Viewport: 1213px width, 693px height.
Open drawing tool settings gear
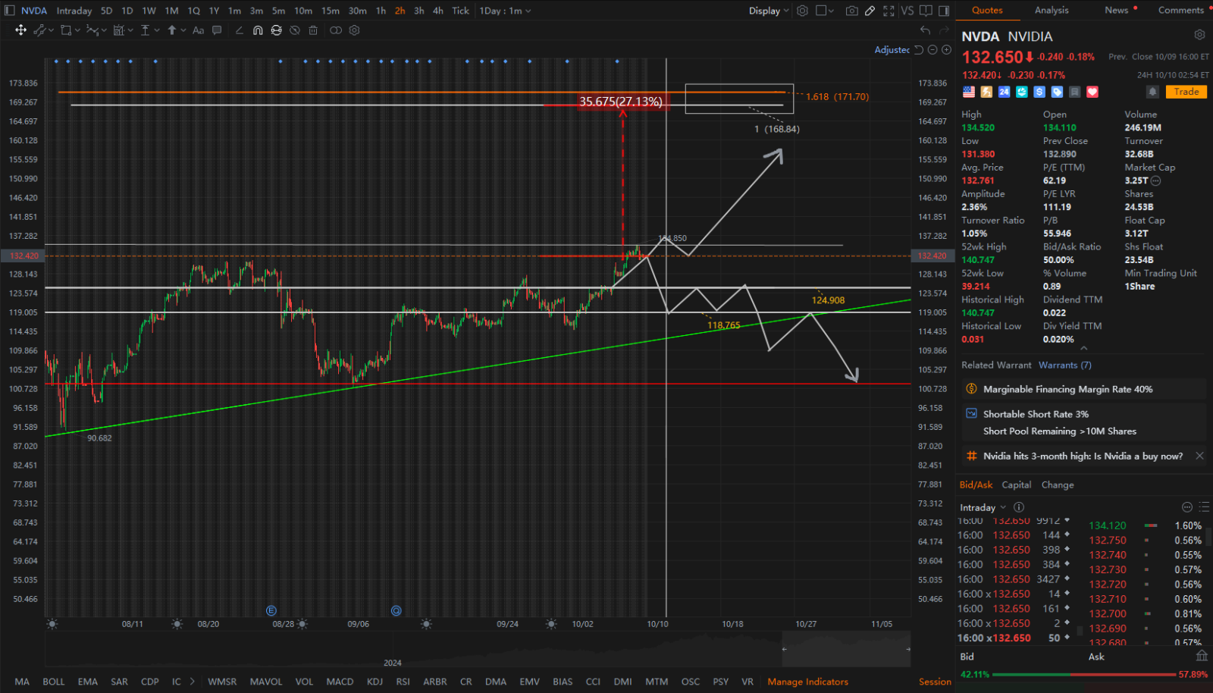tap(354, 30)
